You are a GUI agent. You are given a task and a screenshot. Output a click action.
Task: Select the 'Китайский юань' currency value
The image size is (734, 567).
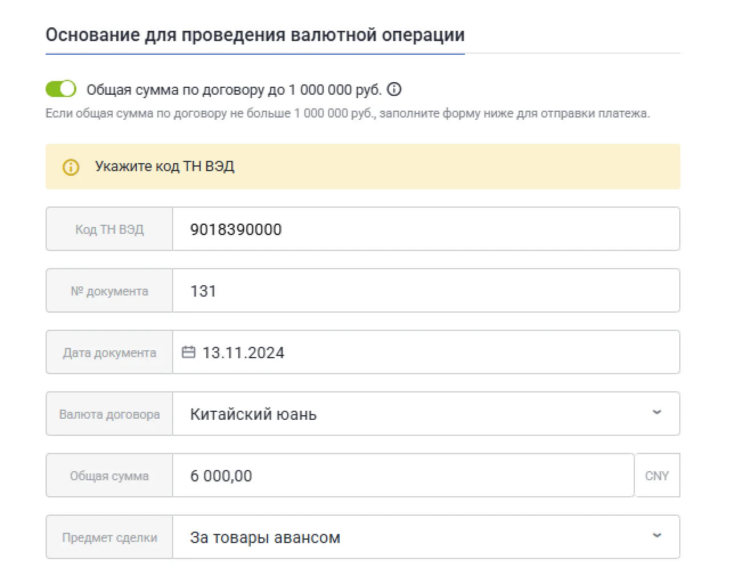[253, 414]
